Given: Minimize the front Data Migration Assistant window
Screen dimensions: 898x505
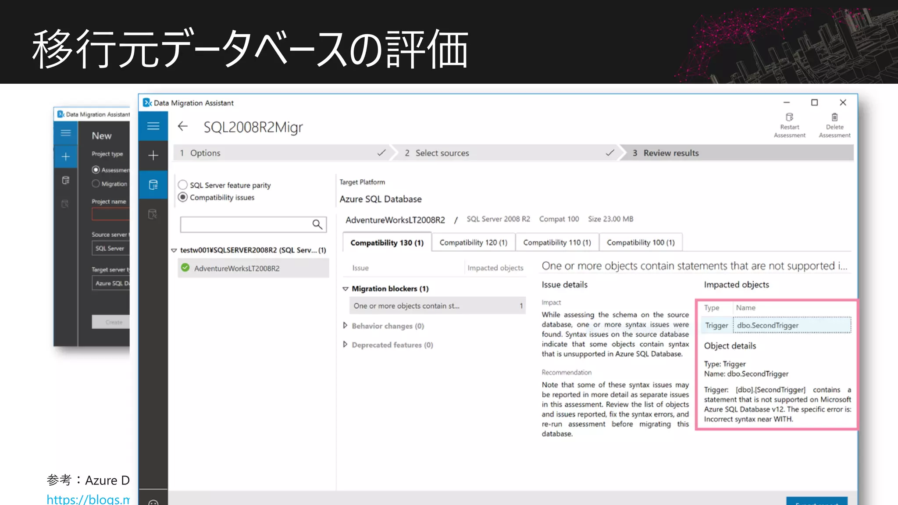Looking at the screenshot, I should tap(787, 103).
